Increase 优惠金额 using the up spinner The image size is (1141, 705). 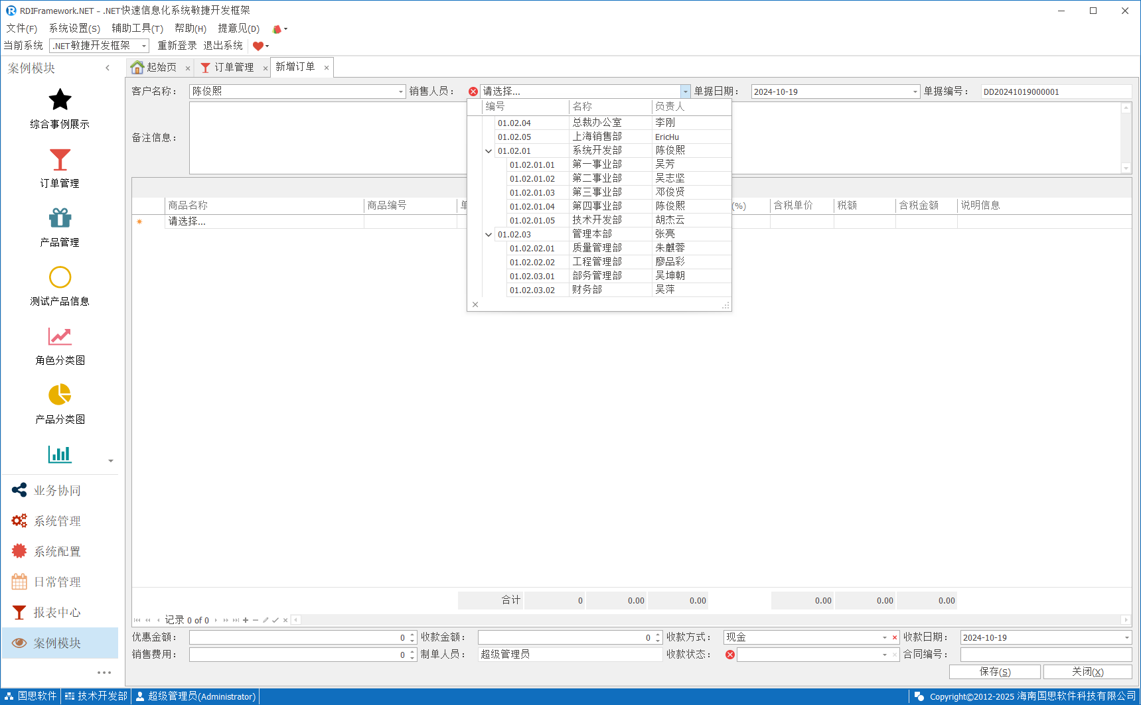pos(412,634)
